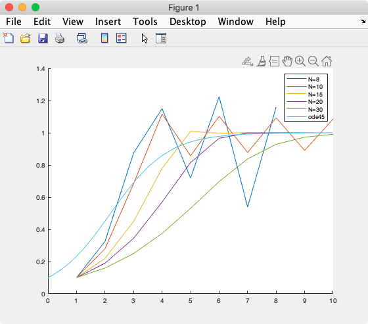Click the ode45 legend entry
The width and height of the screenshot is (368, 324).
pos(306,117)
